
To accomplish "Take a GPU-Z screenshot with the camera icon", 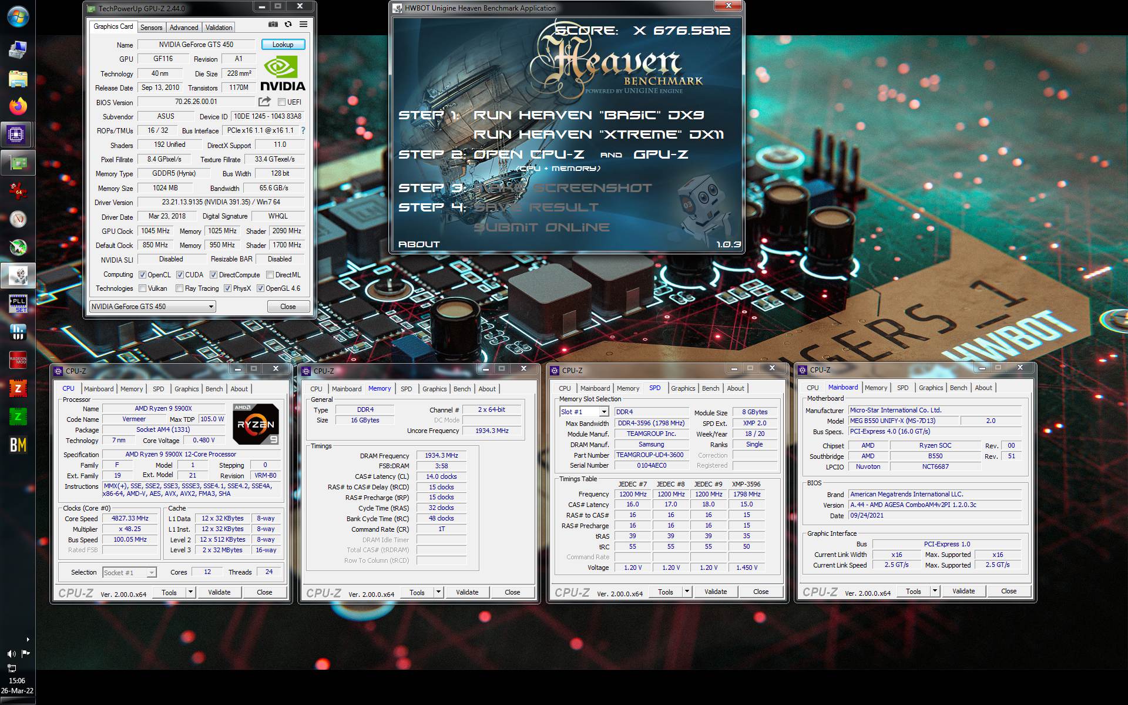I will [x=273, y=25].
